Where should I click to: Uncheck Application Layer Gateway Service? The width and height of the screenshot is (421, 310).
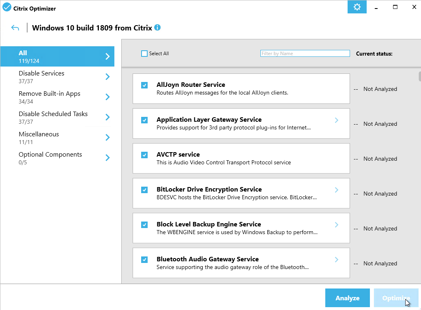point(144,120)
